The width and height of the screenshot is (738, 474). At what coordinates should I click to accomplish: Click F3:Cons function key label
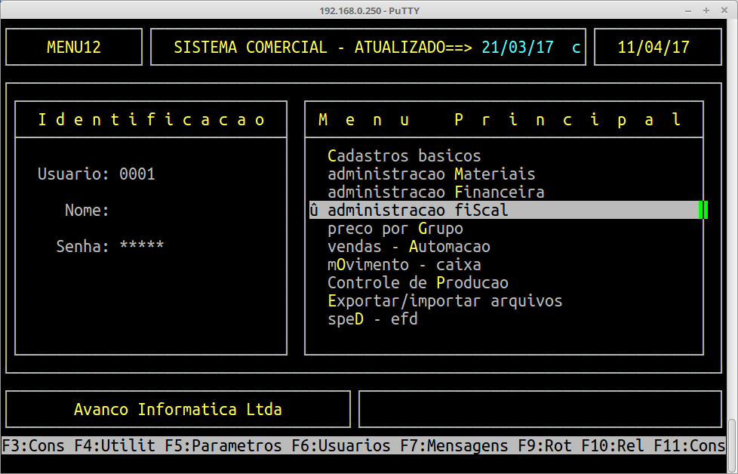click(34, 446)
